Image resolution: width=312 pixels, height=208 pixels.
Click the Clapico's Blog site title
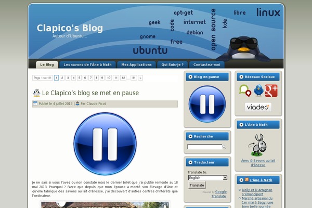(x=70, y=28)
